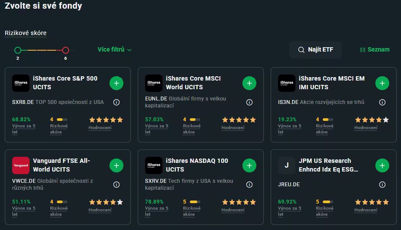Add iShares Core MSCI World UCITS fund

(249, 83)
